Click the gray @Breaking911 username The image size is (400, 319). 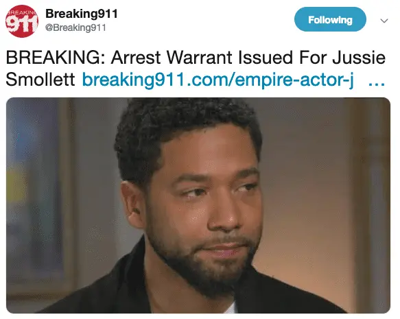(75, 27)
